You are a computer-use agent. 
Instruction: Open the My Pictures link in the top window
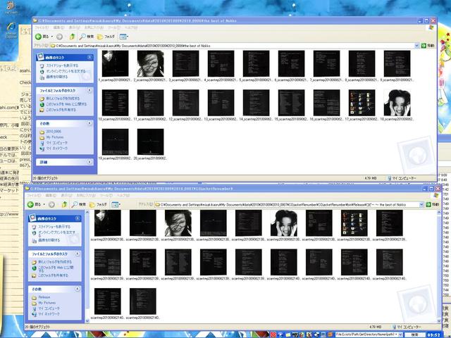(x=55, y=137)
